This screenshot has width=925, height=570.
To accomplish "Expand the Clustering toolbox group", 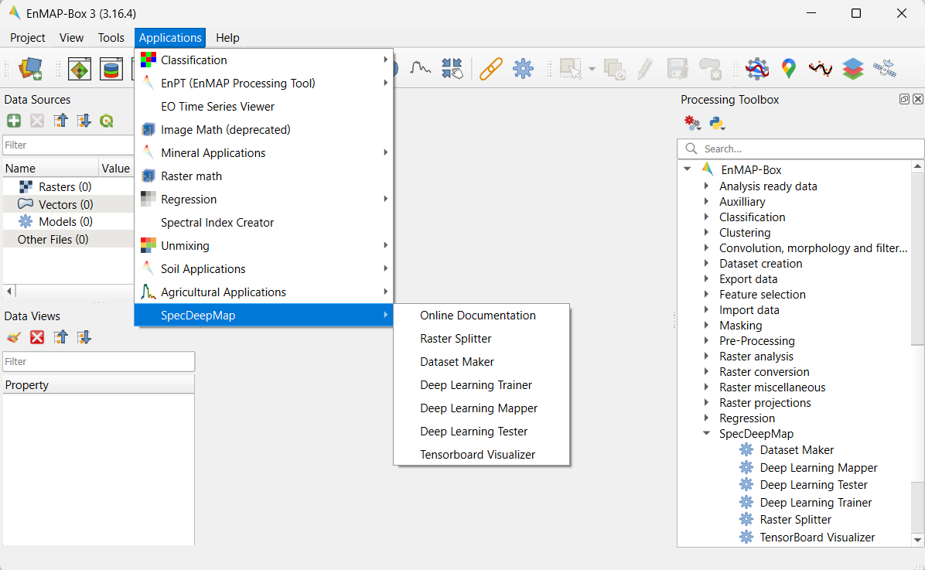I will click(706, 232).
